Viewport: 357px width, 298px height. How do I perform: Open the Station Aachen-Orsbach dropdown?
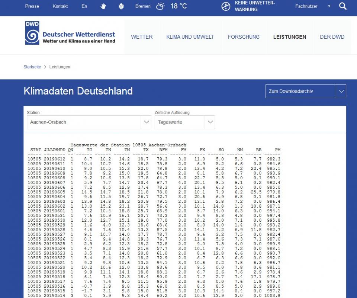pos(146,122)
